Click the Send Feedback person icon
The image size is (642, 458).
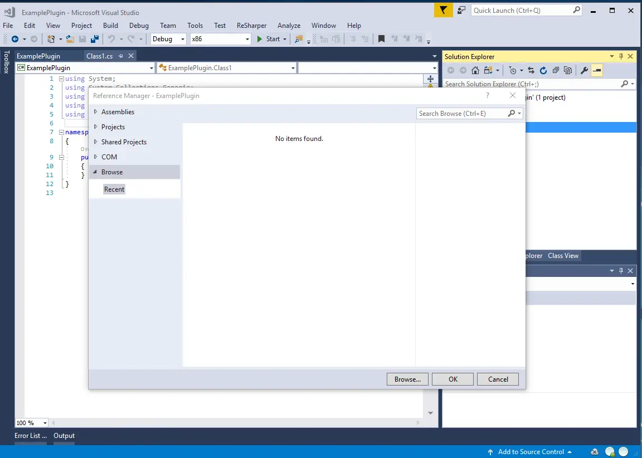point(461,10)
